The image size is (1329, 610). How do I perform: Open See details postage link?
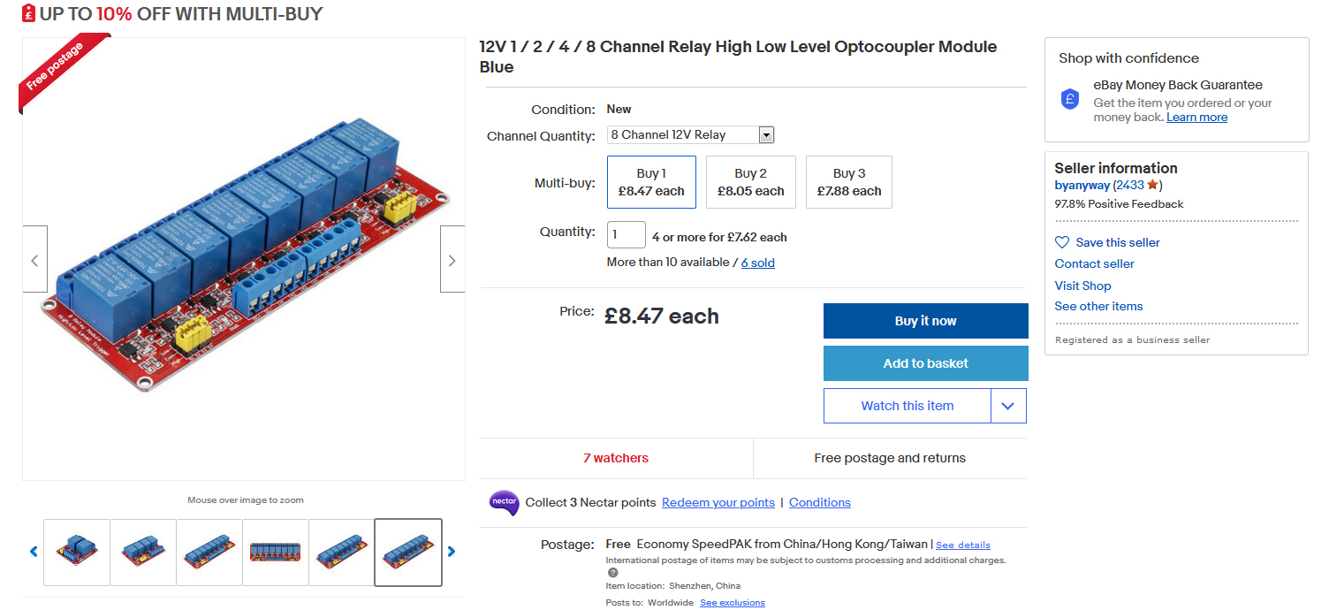tap(963, 545)
